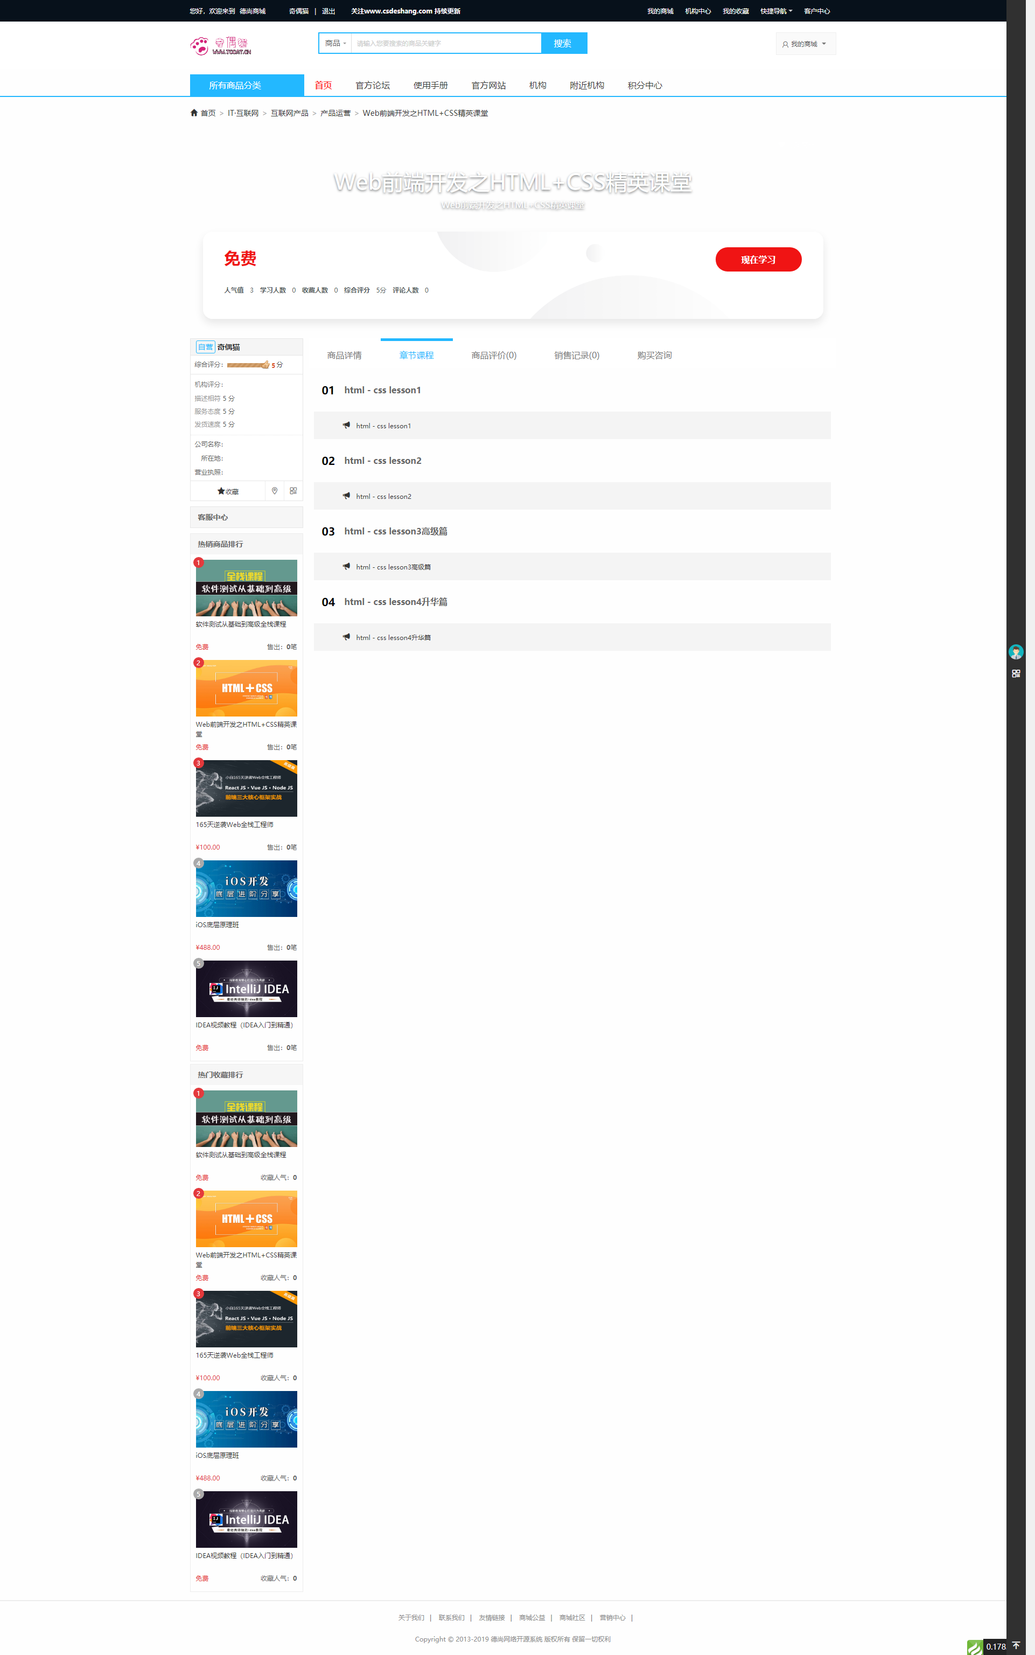Show the store QR code icon
This screenshot has height=1655, width=1035.
[293, 490]
